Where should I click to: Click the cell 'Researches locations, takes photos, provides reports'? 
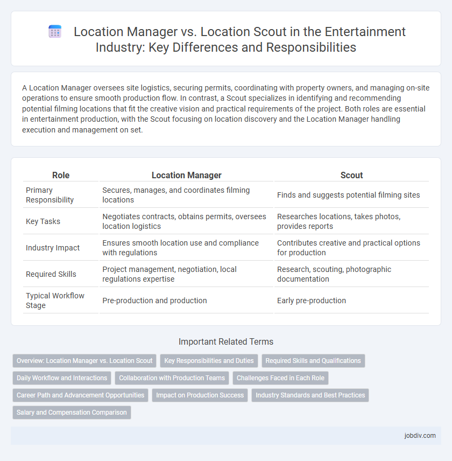click(351, 221)
